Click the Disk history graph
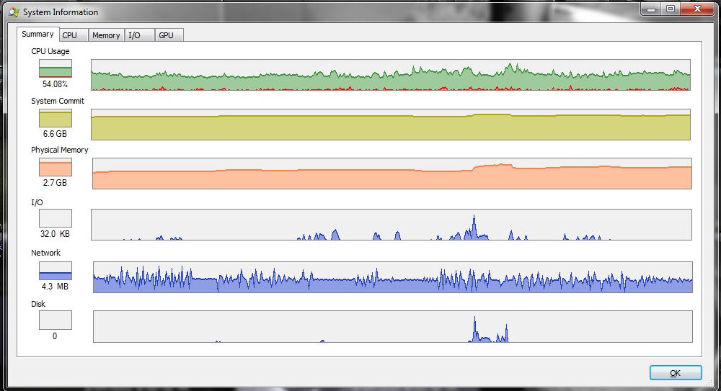The image size is (721, 391). [x=393, y=326]
